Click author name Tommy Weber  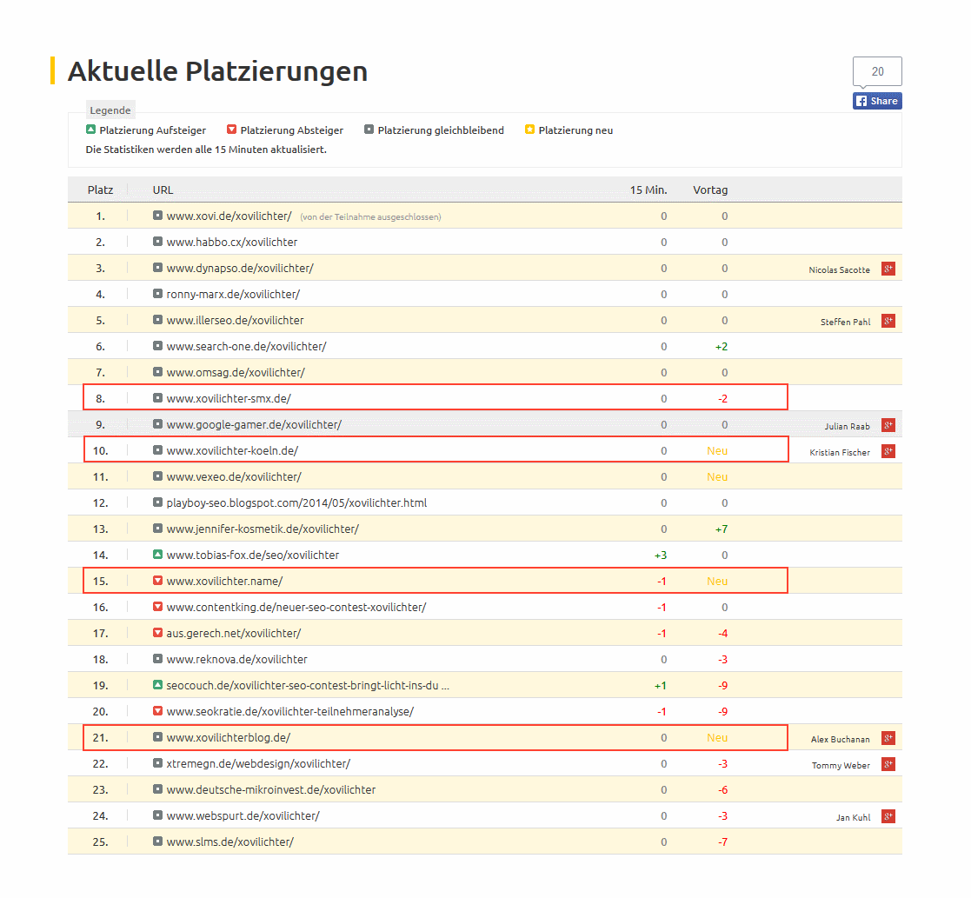click(x=841, y=765)
